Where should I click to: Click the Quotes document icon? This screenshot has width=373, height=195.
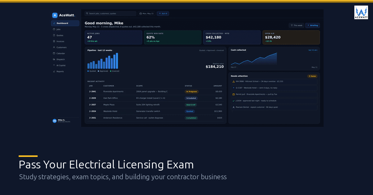pyautogui.click(x=54, y=35)
